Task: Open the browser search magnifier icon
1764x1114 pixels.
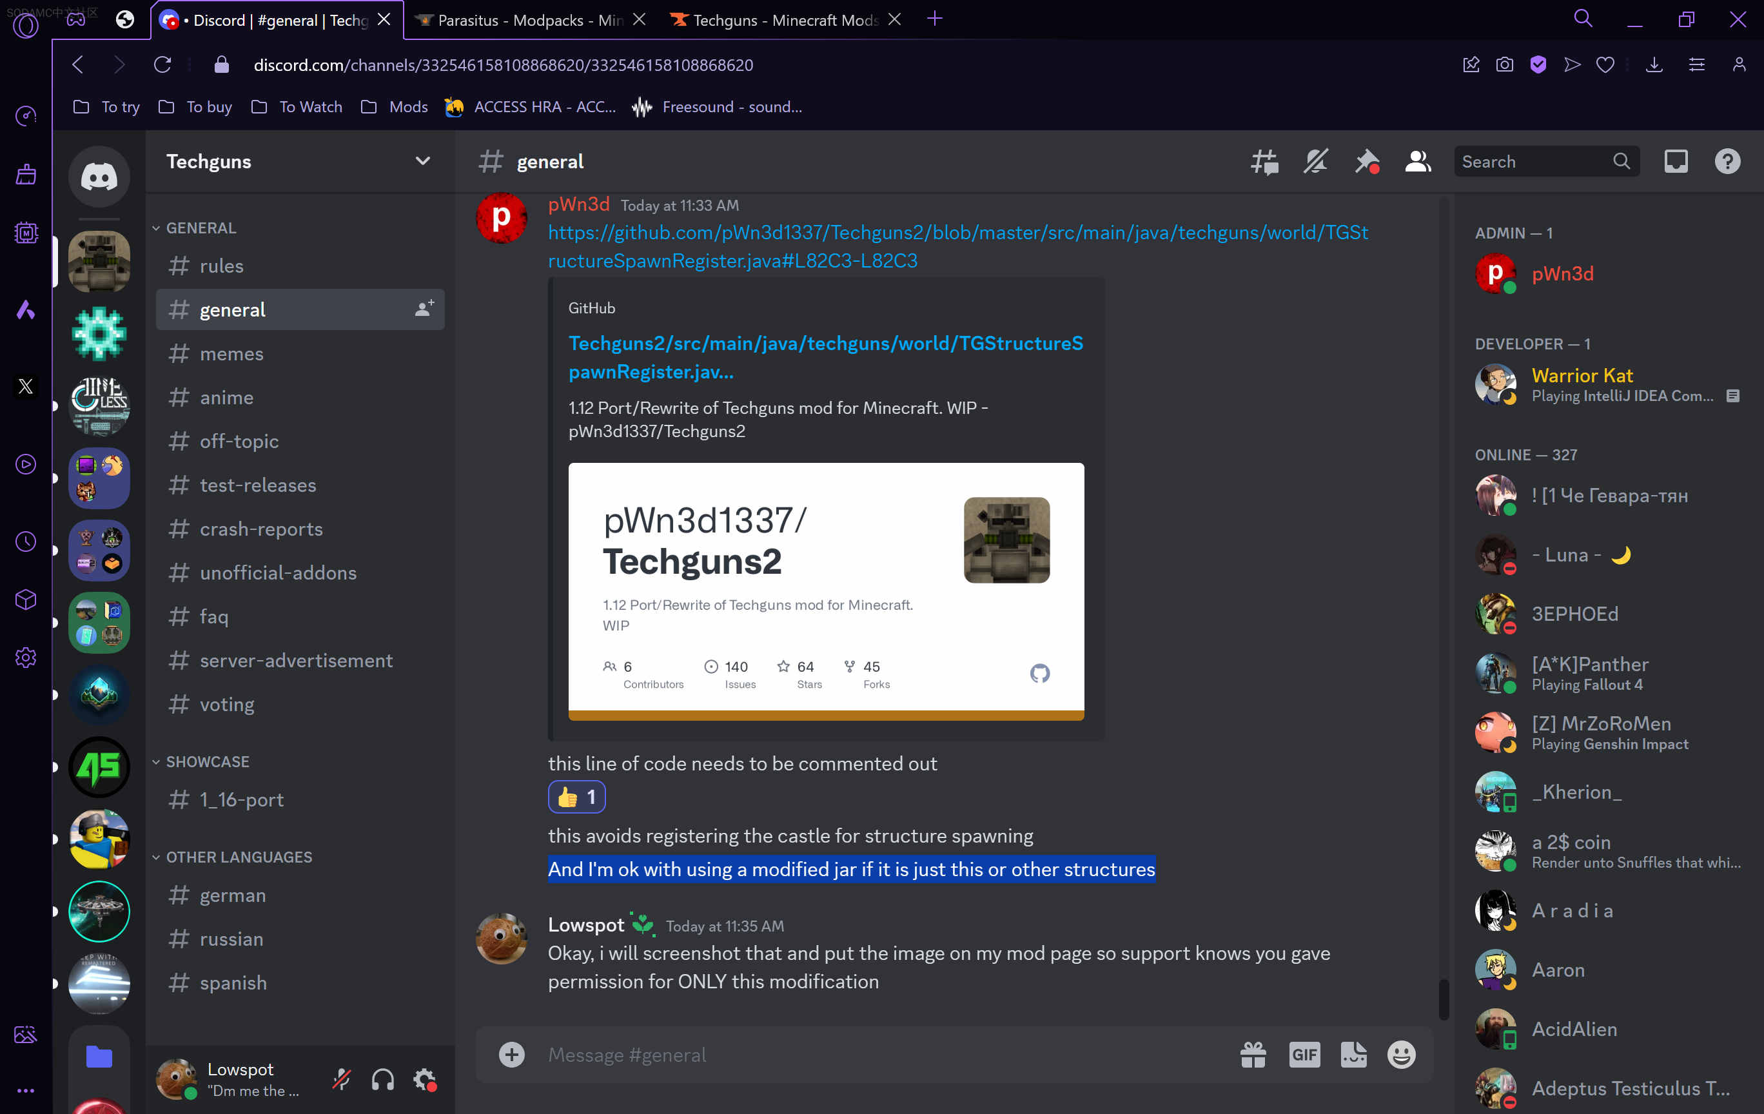Action: [x=1583, y=19]
